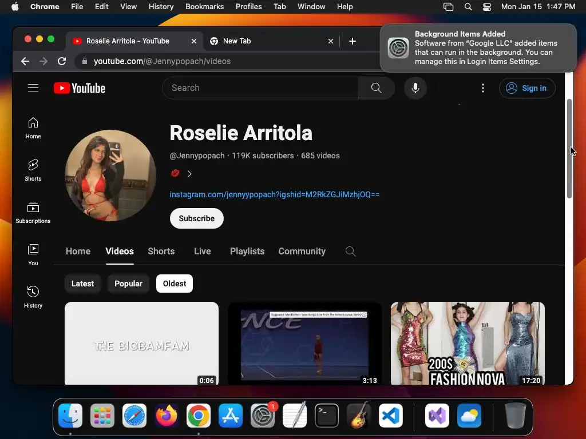The width and height of the screenshot is (586, 439).
Task: Click the search magnifier button
Action: 377,87
